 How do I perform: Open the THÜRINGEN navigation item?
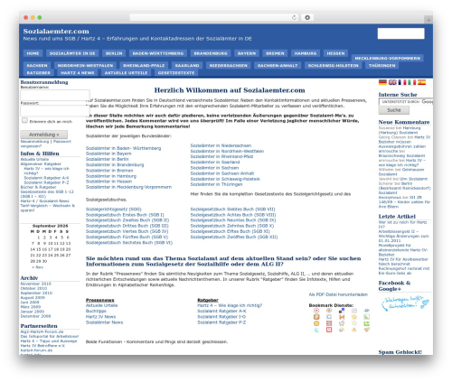(381, 66)
